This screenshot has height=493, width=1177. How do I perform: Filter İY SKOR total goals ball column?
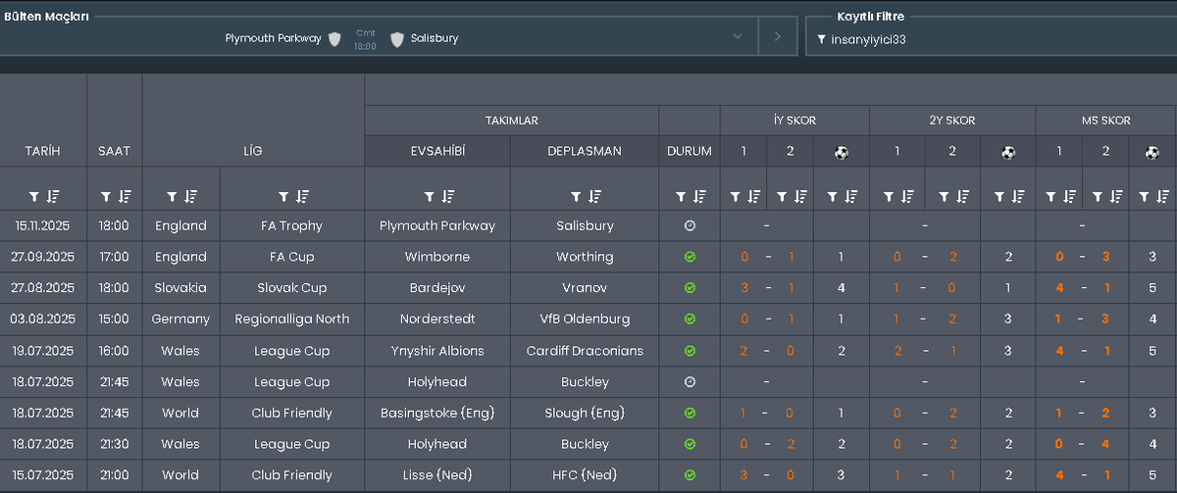[833, 196]
